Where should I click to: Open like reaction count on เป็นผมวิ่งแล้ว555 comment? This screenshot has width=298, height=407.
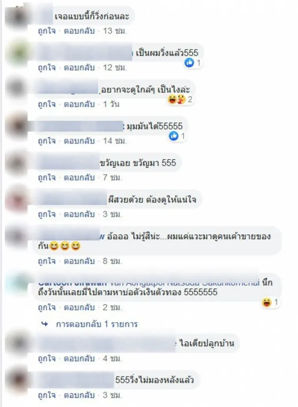pos(193,63)
